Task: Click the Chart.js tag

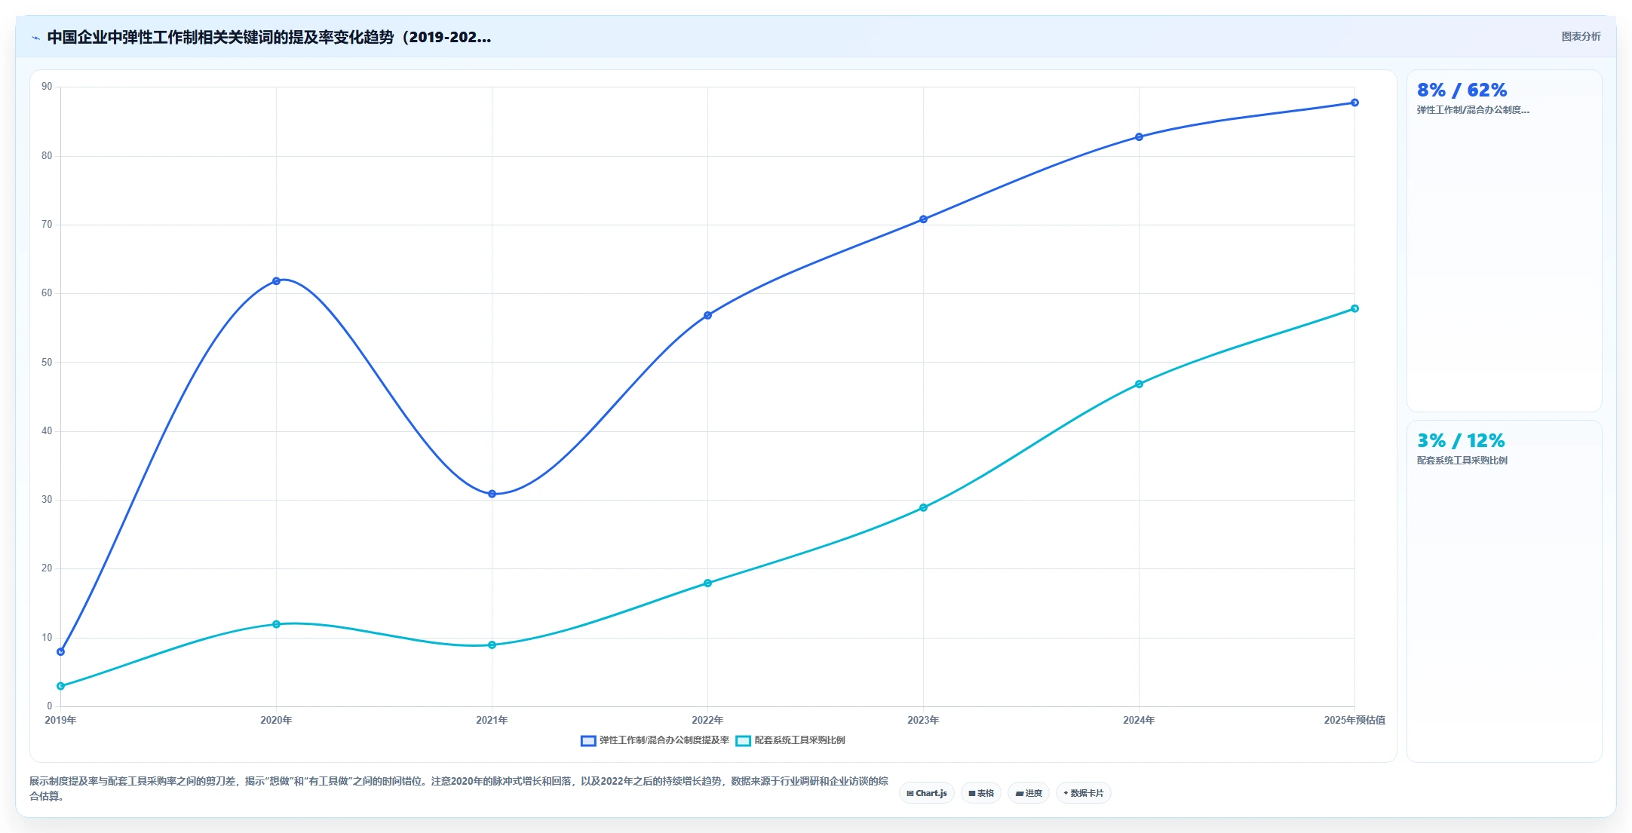Action: pyautogui.click(x=927, y=793)
